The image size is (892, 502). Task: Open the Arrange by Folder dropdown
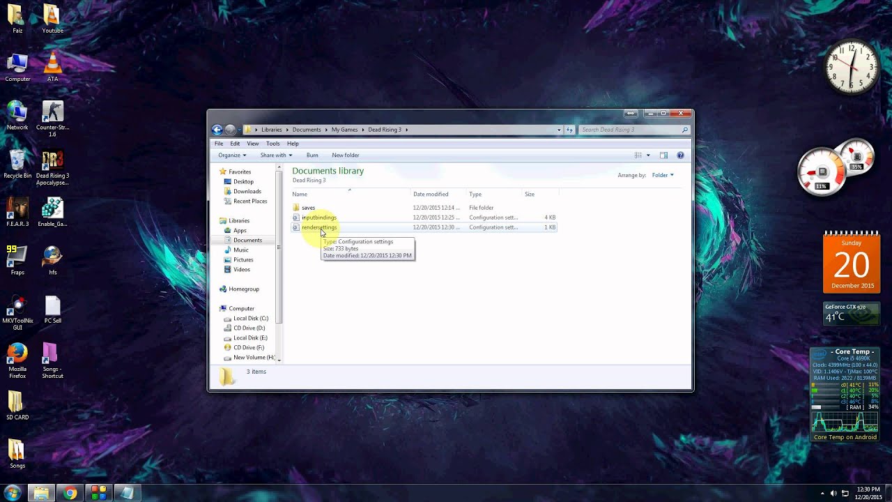coord(663,175)
